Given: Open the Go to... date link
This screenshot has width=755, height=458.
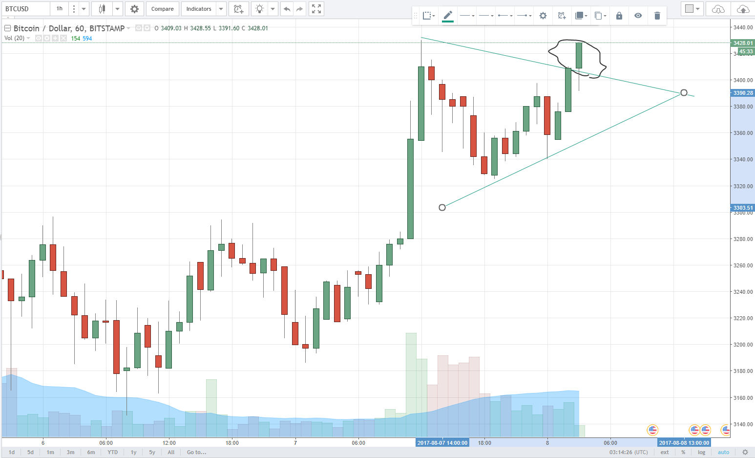Looking at the screenshot, I should tap(196, 452).
